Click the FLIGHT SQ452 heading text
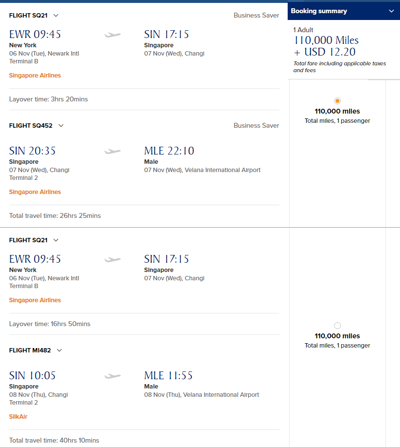 coord(31,126)
